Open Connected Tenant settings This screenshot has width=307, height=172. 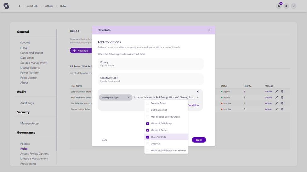[31, 53]
